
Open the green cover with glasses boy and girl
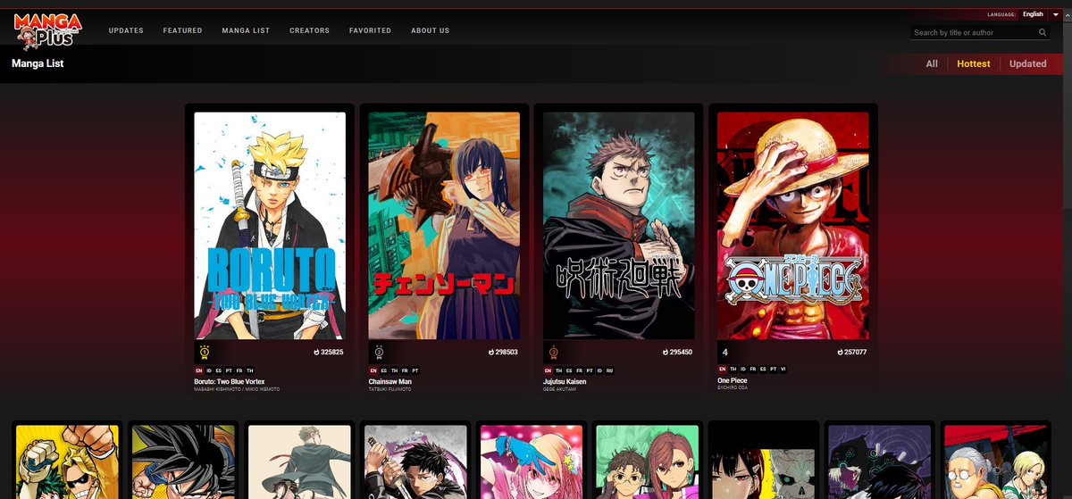pyautogui.click(x=648, y=462)
